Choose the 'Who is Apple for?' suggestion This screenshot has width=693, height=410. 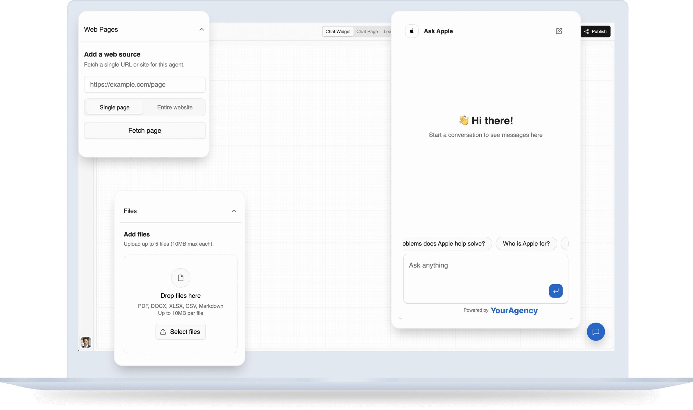click(x=526, y=243)
